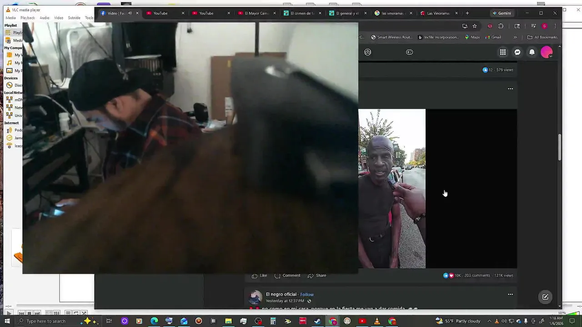Open Facebook notifications bell
Image resolution: width=582 pixels, height=327 pixels.
click(532, 52)
